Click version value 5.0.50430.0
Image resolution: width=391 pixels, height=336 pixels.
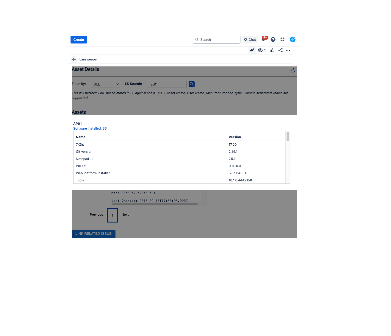click(238, 173)
